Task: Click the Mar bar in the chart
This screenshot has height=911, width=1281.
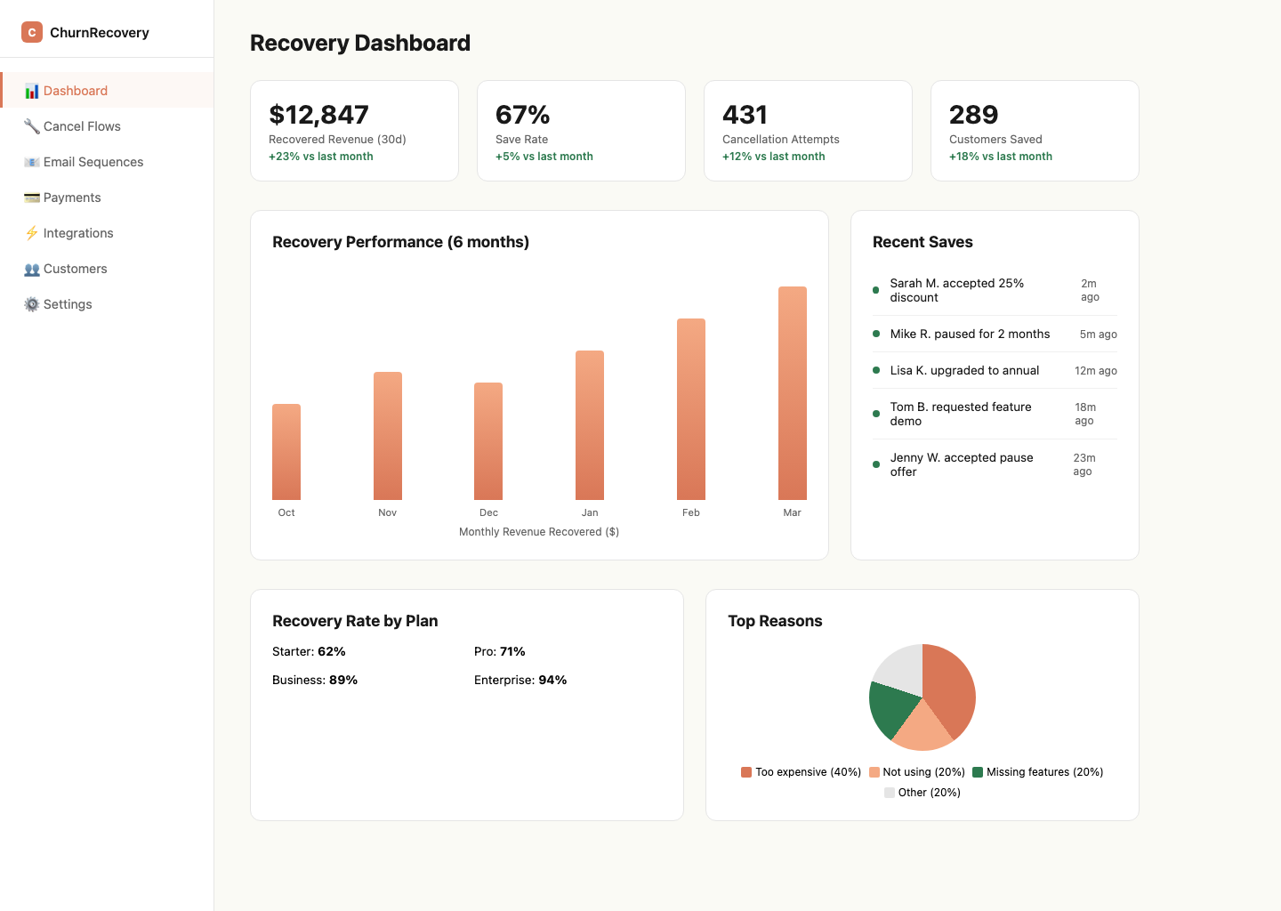Action: (x=792, y=393)
